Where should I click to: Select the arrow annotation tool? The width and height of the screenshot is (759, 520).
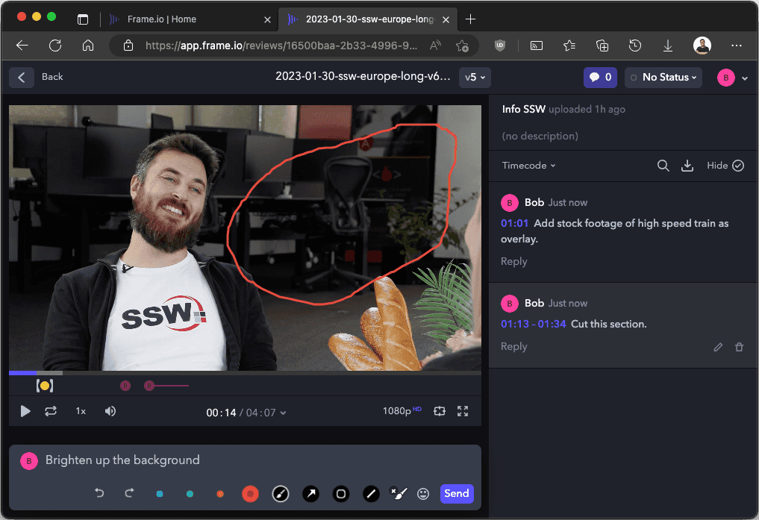[x=310, y=493]
